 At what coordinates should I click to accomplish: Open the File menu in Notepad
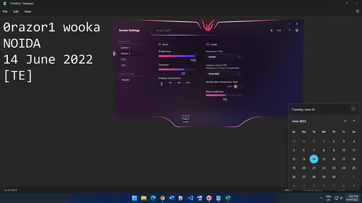(5, 12)
